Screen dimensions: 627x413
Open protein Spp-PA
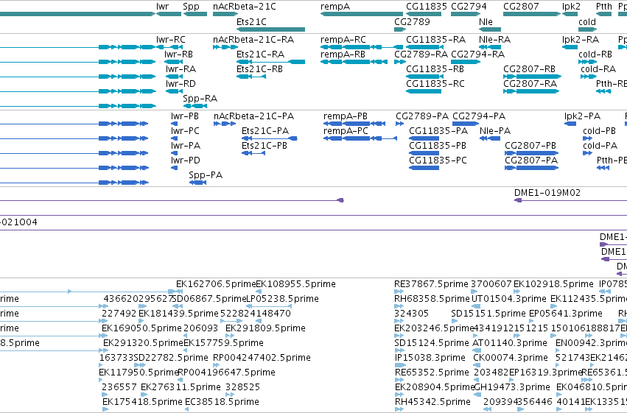206,175
